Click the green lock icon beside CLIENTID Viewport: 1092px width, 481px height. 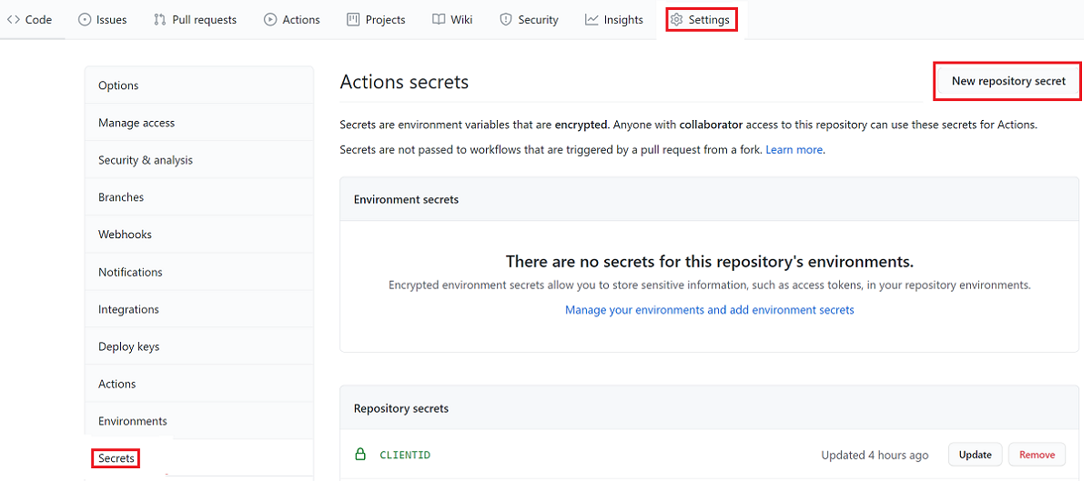pyautogui.click(x=360, y=454)
